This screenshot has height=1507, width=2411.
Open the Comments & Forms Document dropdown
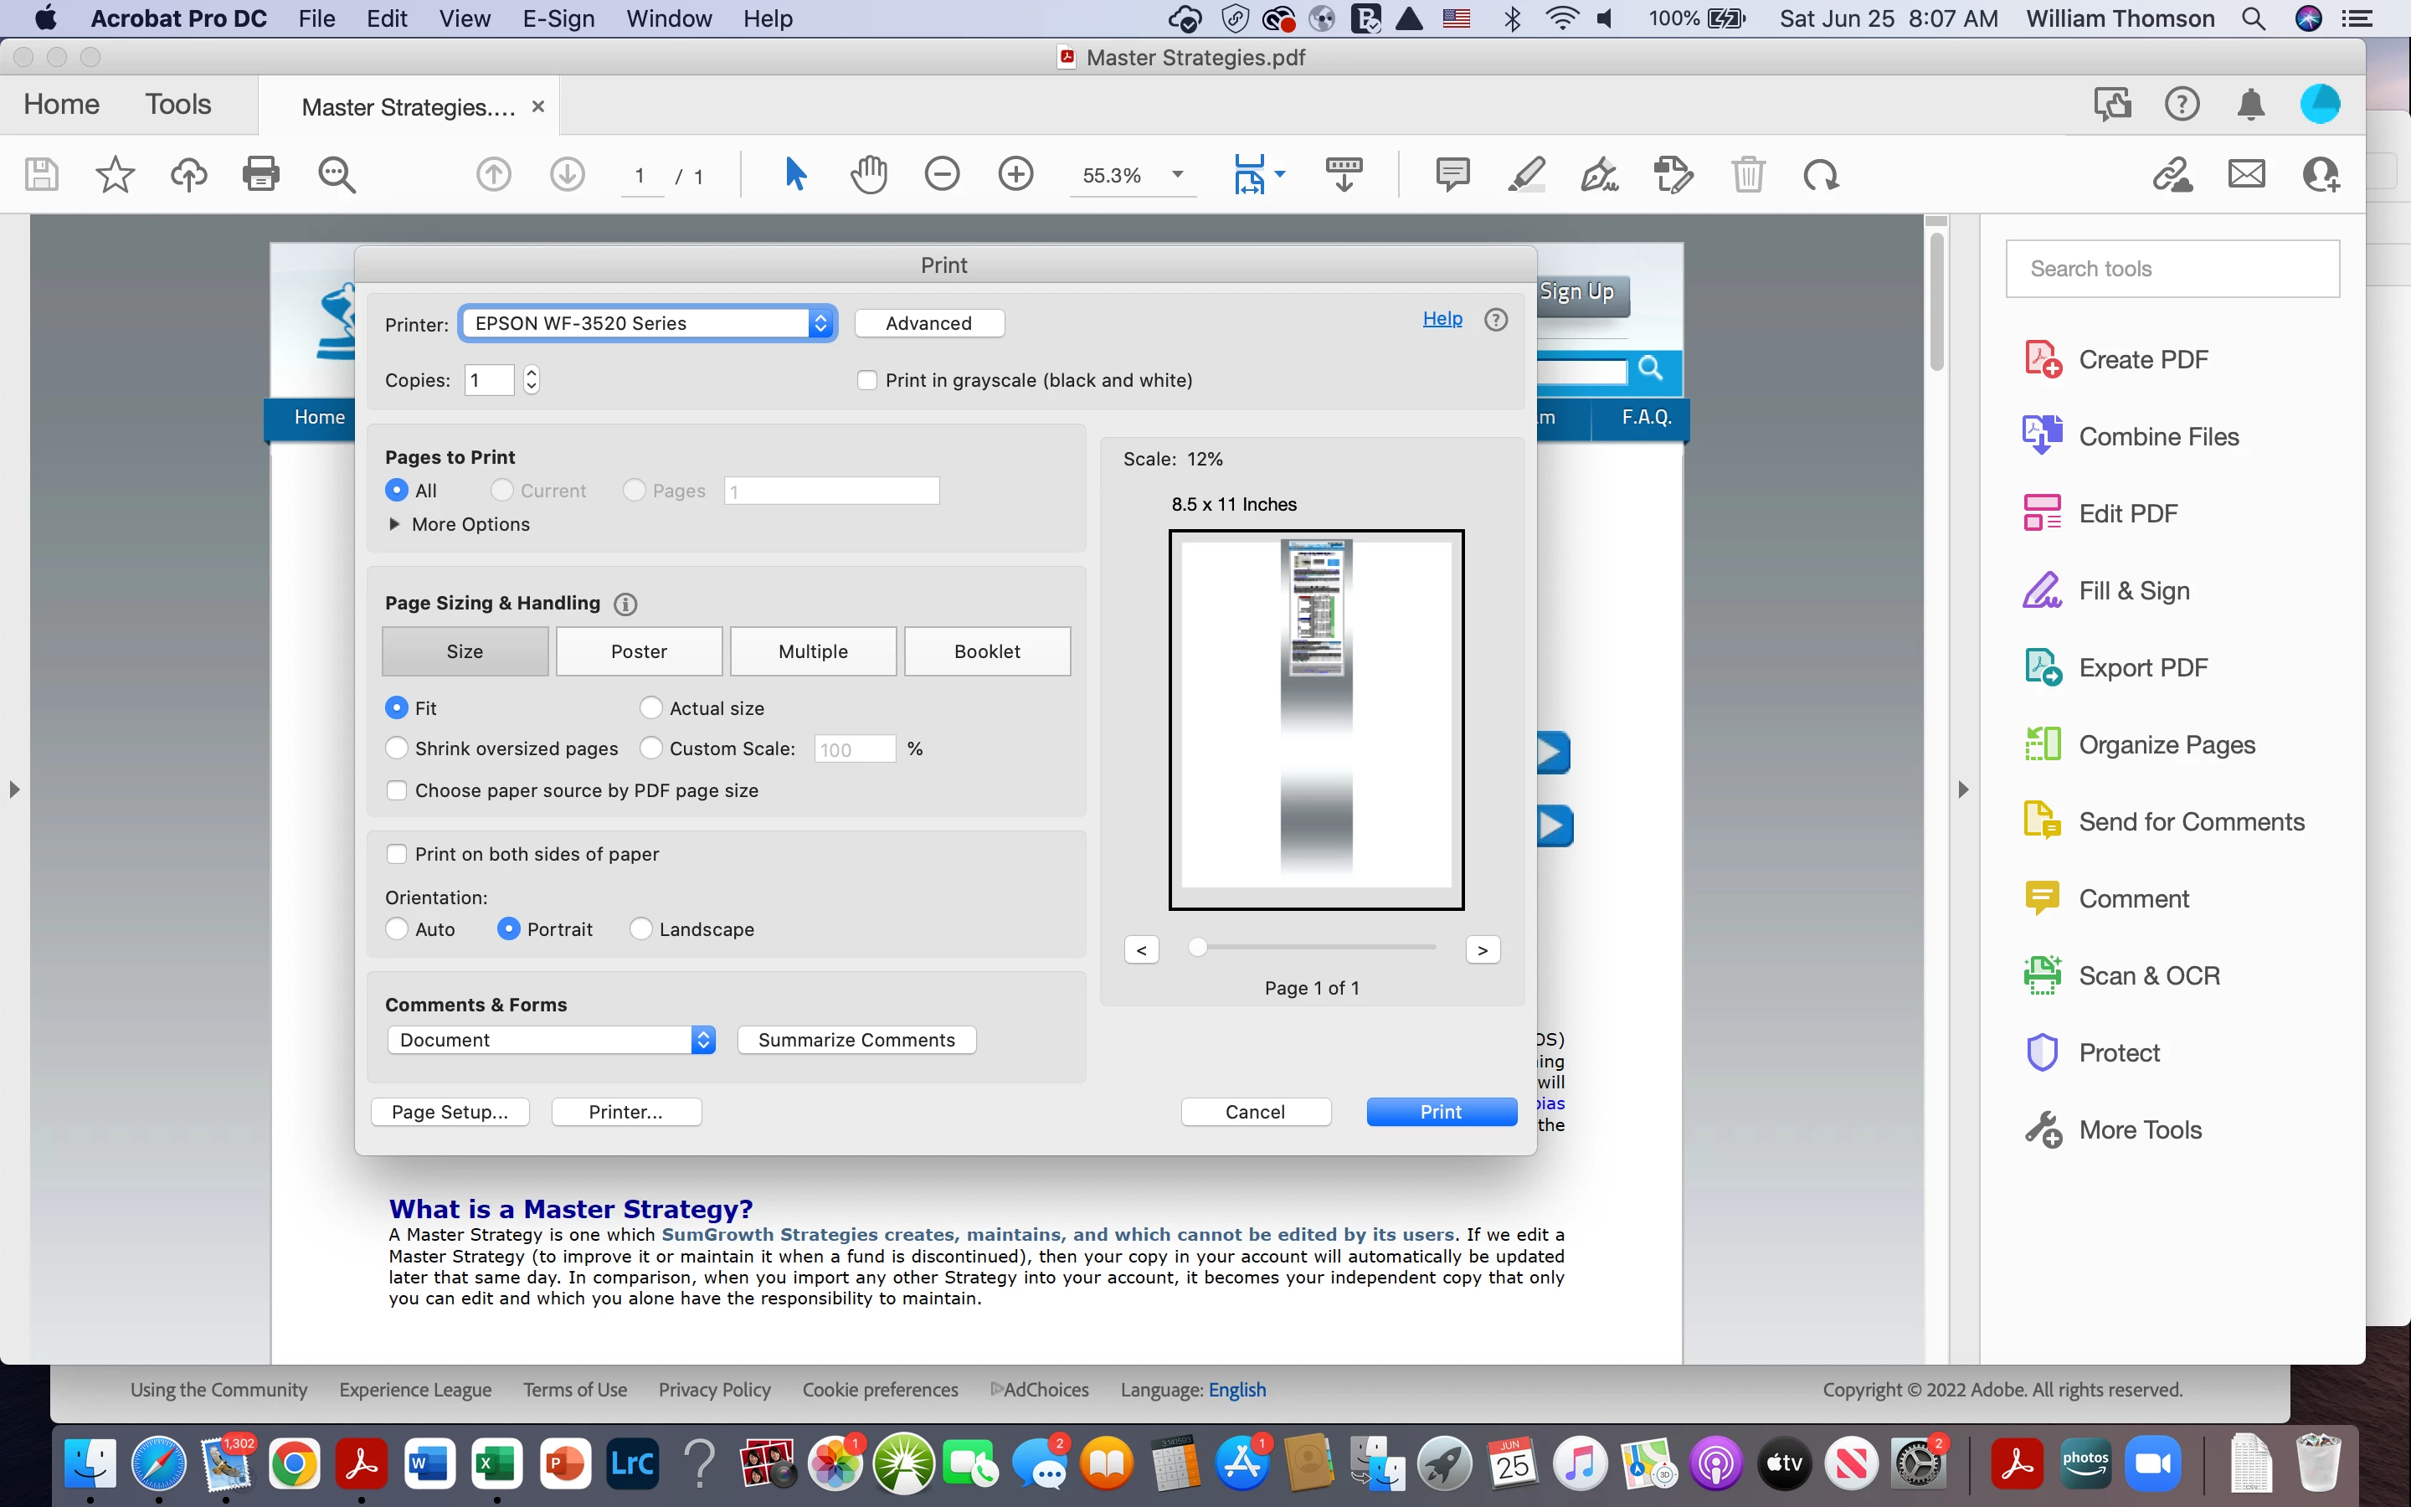tap(551, 1040)
